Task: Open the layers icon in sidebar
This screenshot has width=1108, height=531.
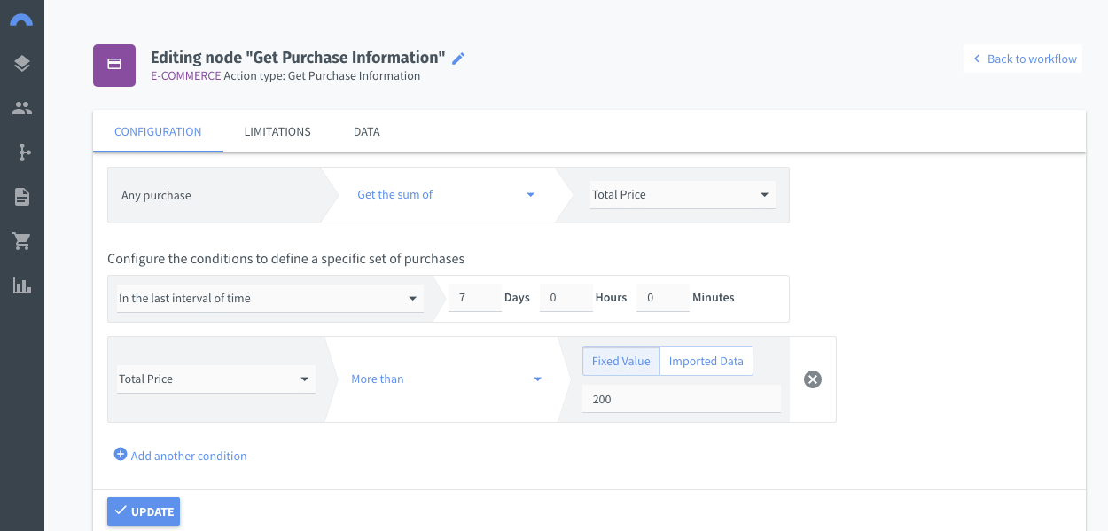Action: (x=22, y=63)
